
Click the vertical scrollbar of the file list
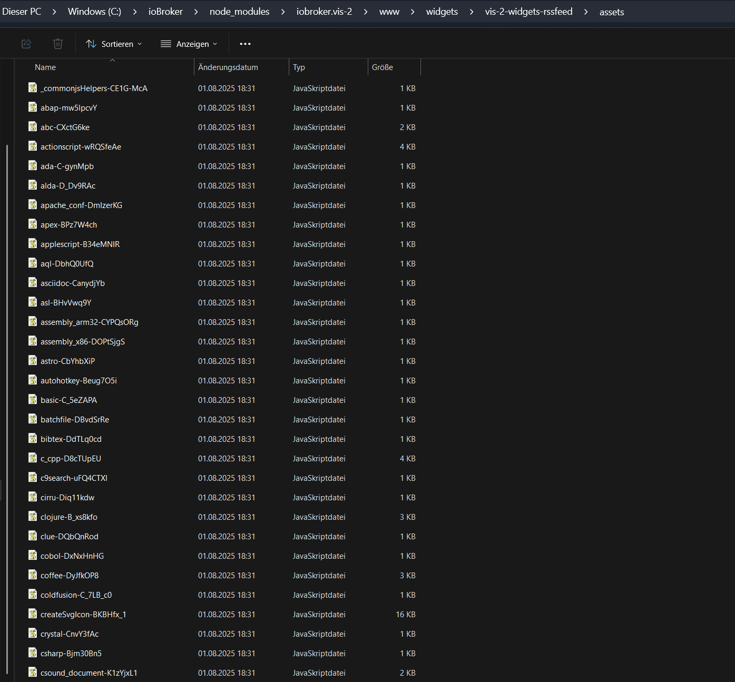pyautogui.click(x=7, y=408)
